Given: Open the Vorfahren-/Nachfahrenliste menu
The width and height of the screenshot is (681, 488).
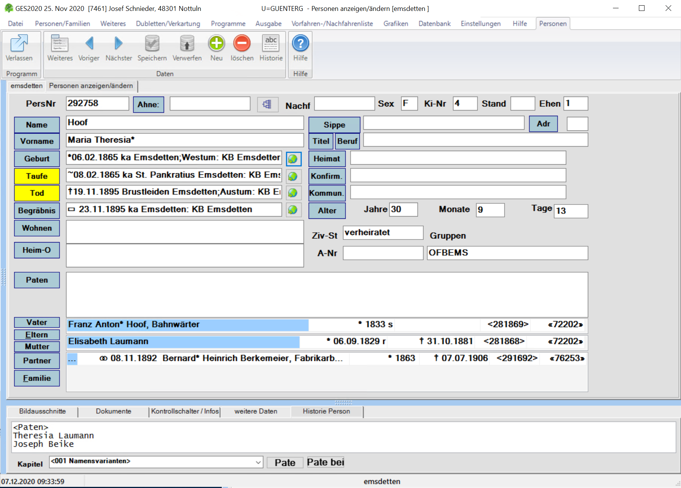Looking at the screenshot, I should 332,23.
